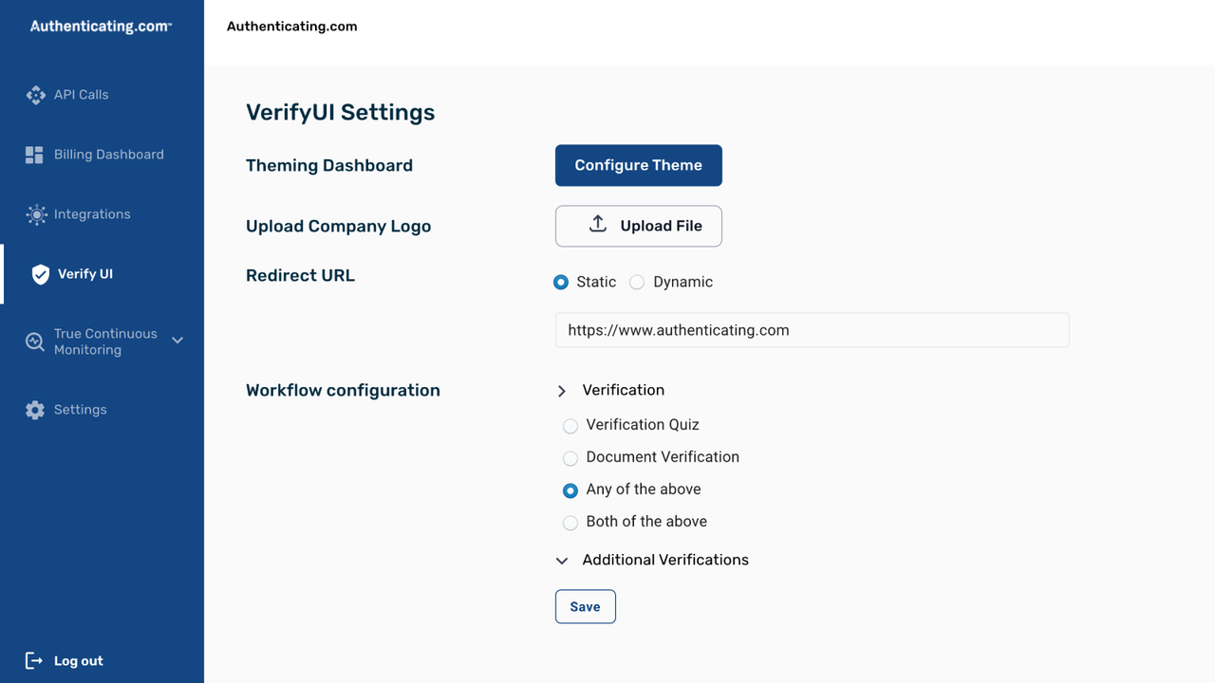Open the Verify UI sidebar item
Viewport: 1215px width, 683px height.
pos(102,274)
